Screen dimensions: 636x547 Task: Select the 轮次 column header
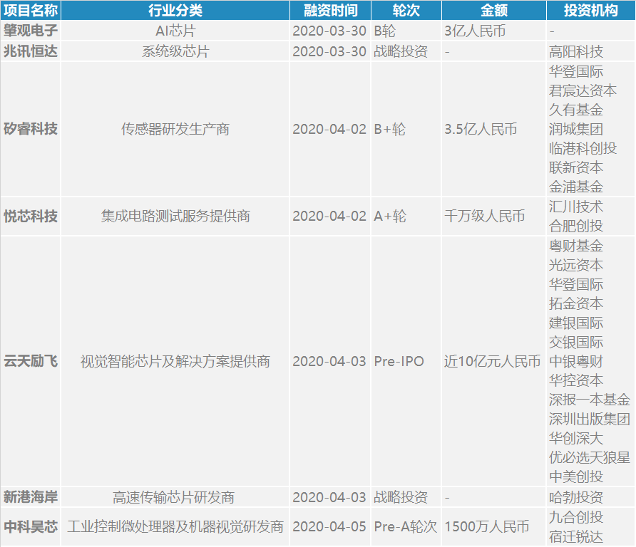click(406, 10)
